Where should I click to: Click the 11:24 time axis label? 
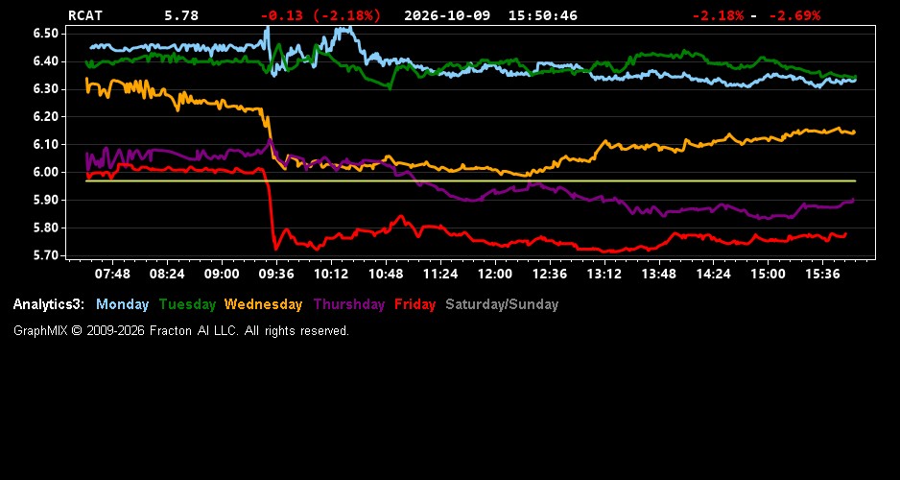pyautogui.click(x=440, y=274)
